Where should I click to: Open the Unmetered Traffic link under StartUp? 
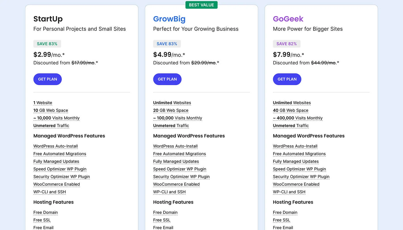click(51, 125)
